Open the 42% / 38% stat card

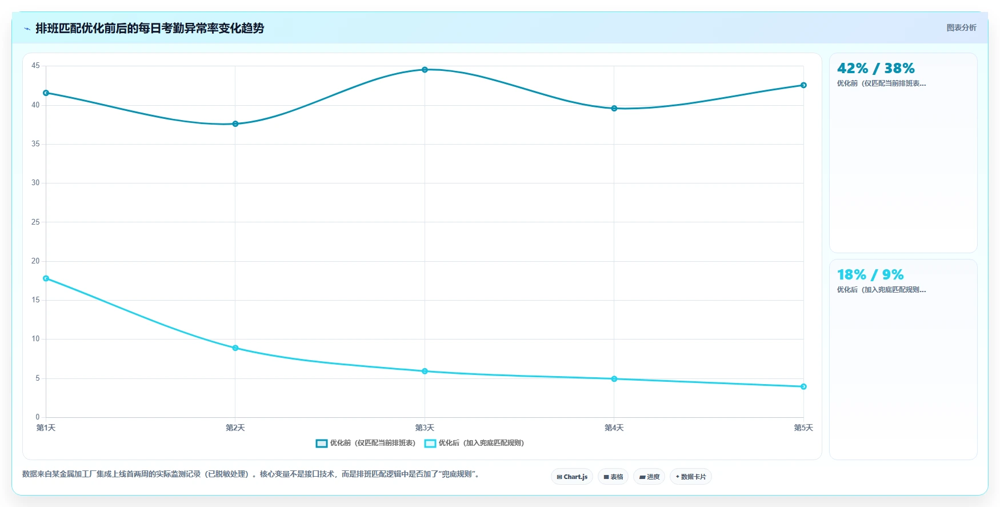[903, 153]
